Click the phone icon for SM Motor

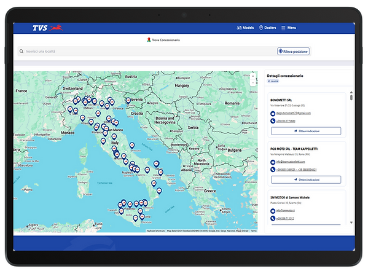273,218
